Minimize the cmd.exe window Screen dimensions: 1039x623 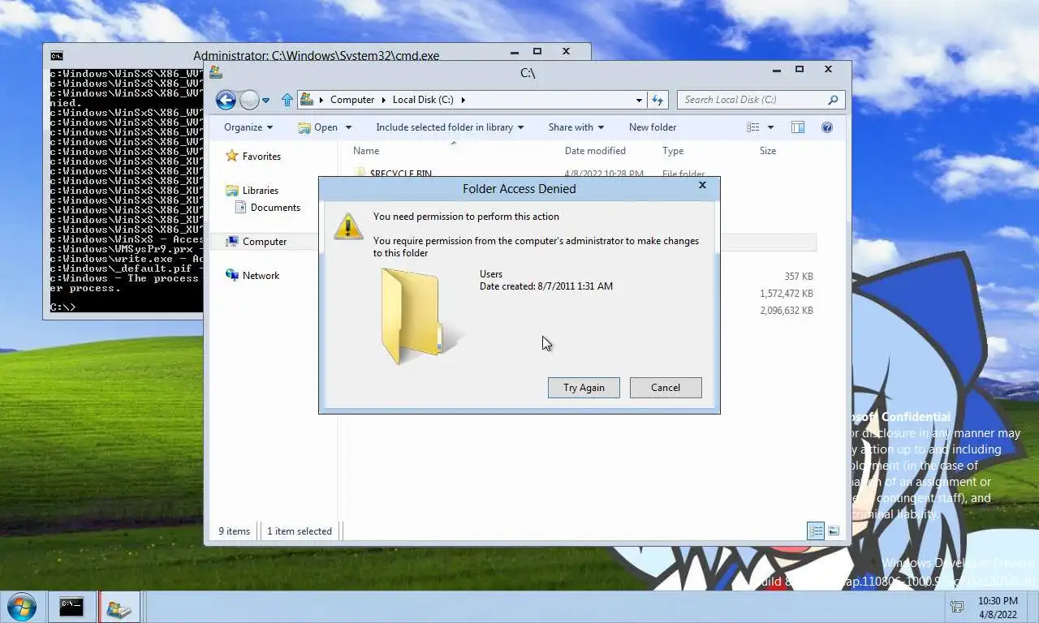pyautogui.click(x=516, y=52)
